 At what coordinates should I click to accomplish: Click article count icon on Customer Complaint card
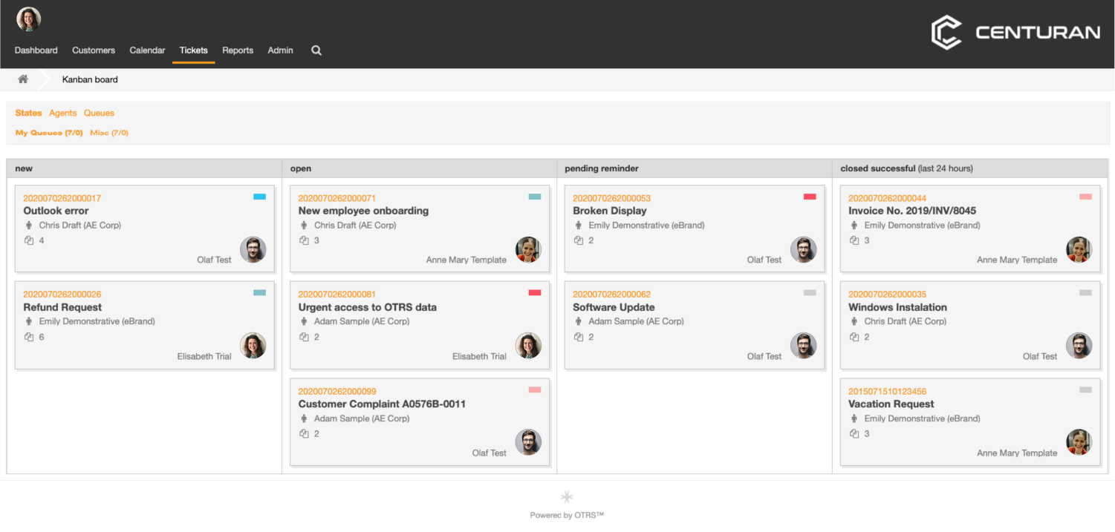click(304, 433)
